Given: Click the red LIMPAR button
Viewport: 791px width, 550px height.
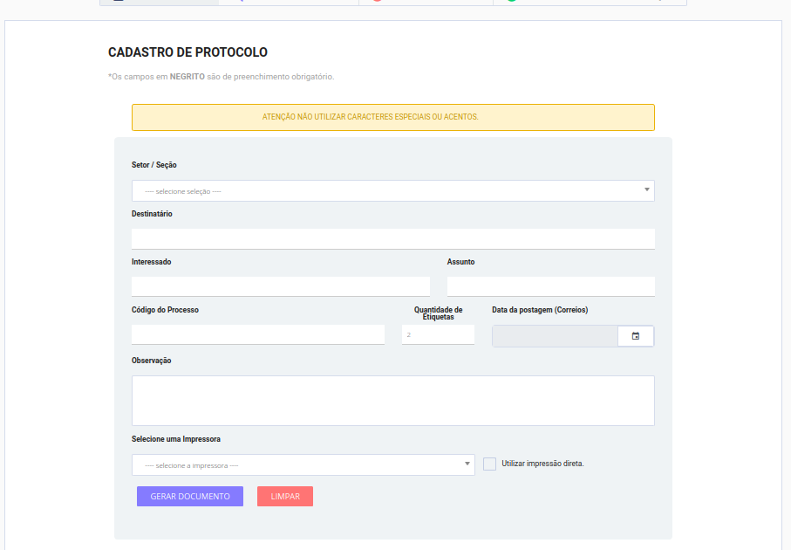Looking at the screenshot, I should click(285, 497).
